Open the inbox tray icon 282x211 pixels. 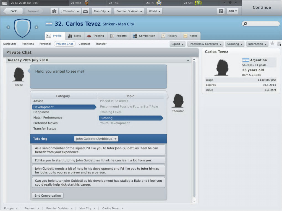click(x=85, y=11)
